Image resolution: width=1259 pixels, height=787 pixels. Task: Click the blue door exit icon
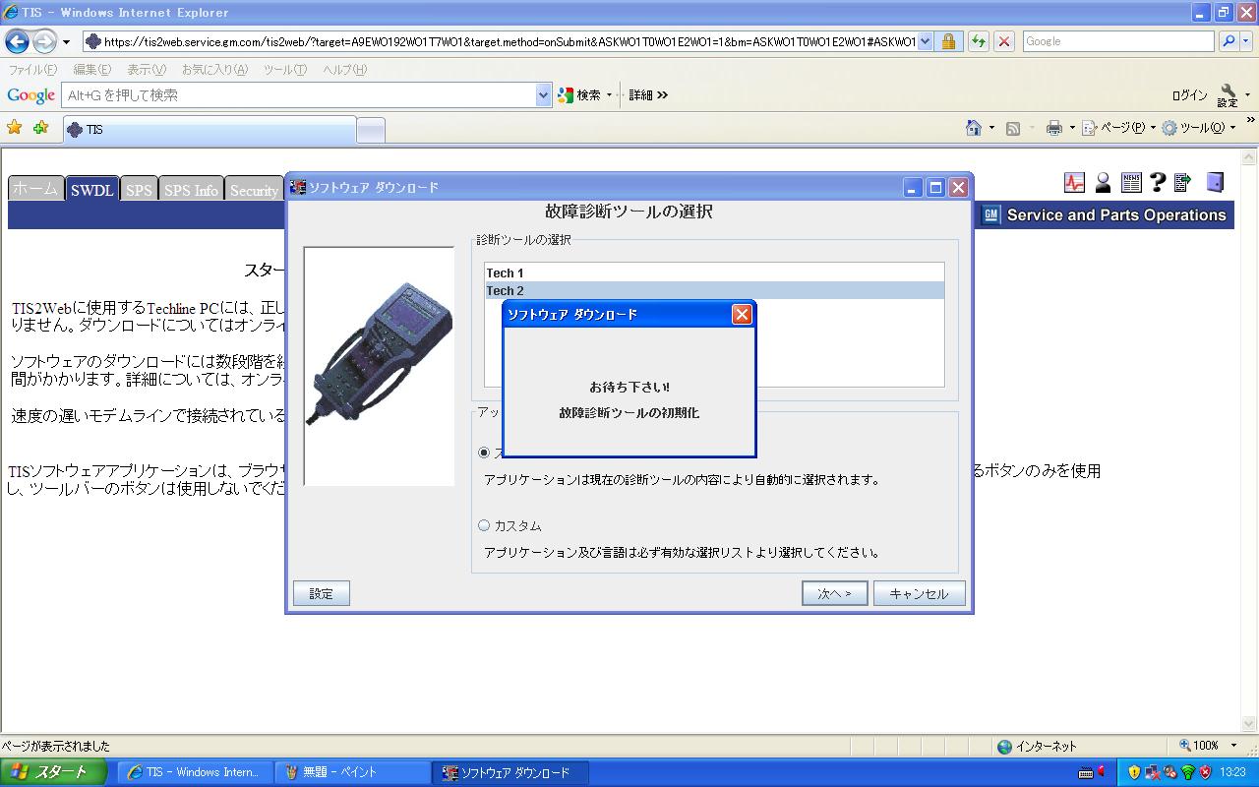click(x=1216, y=182)
